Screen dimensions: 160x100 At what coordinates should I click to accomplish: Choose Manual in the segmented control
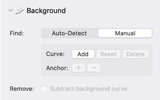[125, 33]
